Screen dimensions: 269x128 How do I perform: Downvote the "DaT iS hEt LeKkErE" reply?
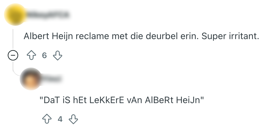point(73,119)
